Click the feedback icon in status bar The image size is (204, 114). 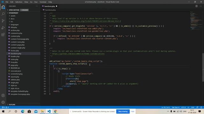pyautogui.click(x=197, y=107)
